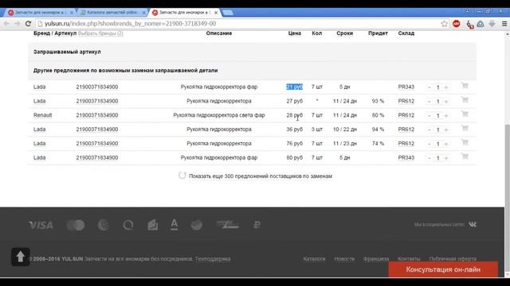510x286 pixels.
Task: Add the 21 руб Lada row to the cart
Action: 465,86
